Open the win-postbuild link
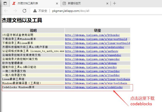 (x=96, y=39)
